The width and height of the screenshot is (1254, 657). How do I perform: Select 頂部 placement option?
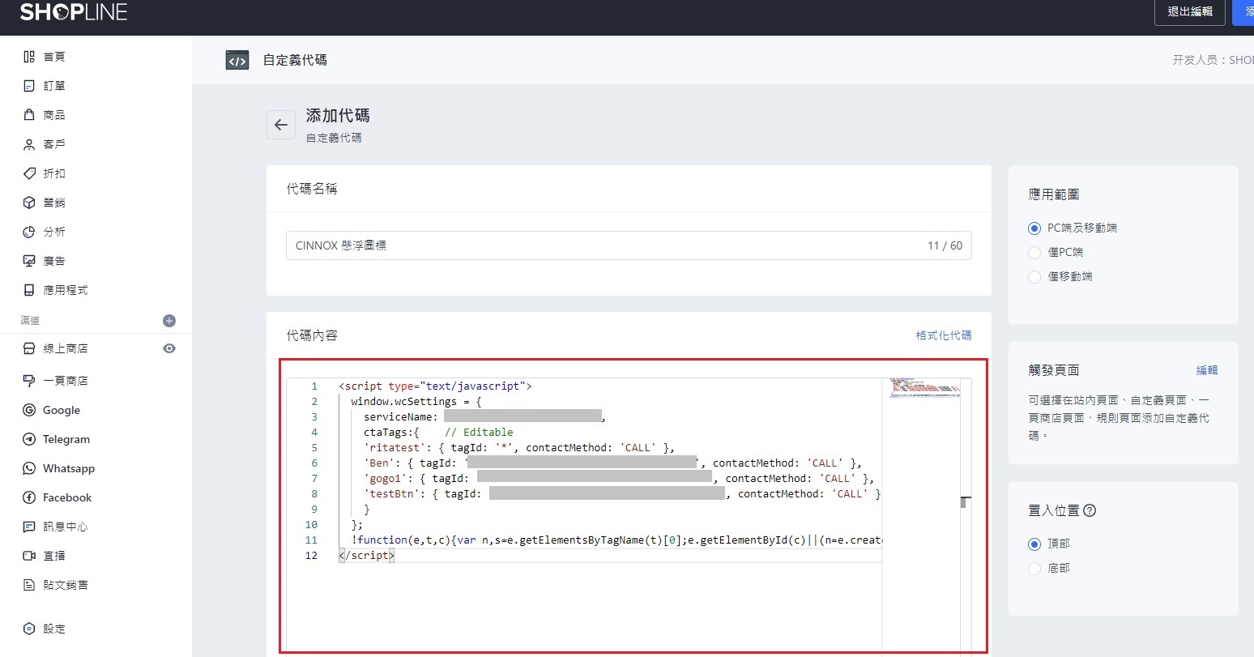1034,544
